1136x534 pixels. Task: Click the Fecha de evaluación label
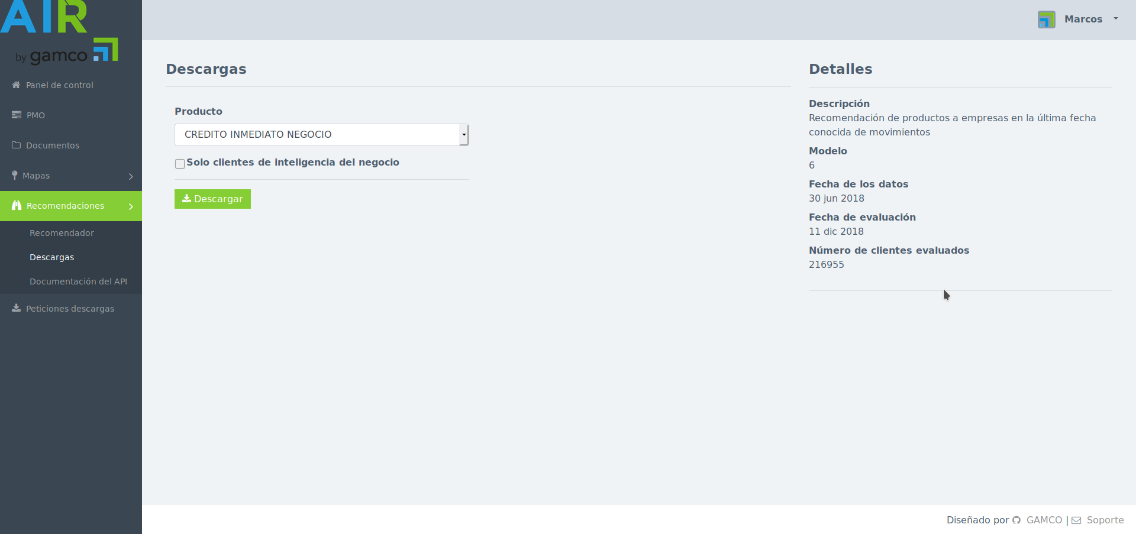tap(862, 217)
